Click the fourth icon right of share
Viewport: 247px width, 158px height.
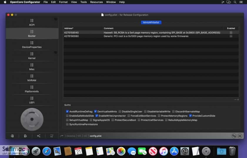click(52, 136)
